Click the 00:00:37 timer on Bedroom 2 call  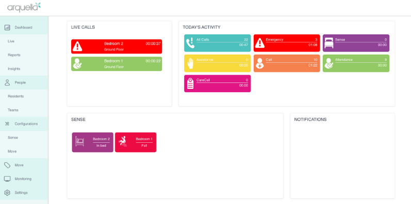click(x=153, y=44)
